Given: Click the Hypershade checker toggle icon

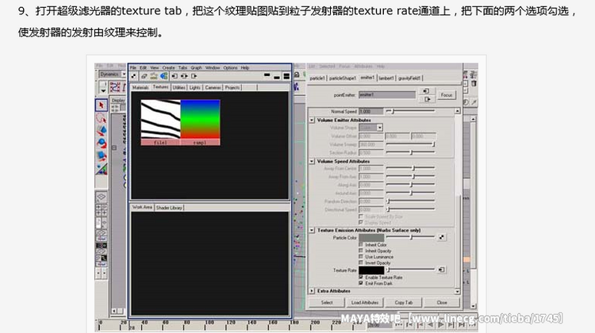Looking at the screenshot, I should click(133, 76).
